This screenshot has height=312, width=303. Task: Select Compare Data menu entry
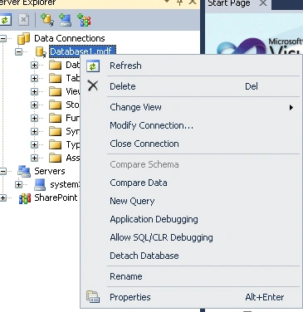point(191,183)
